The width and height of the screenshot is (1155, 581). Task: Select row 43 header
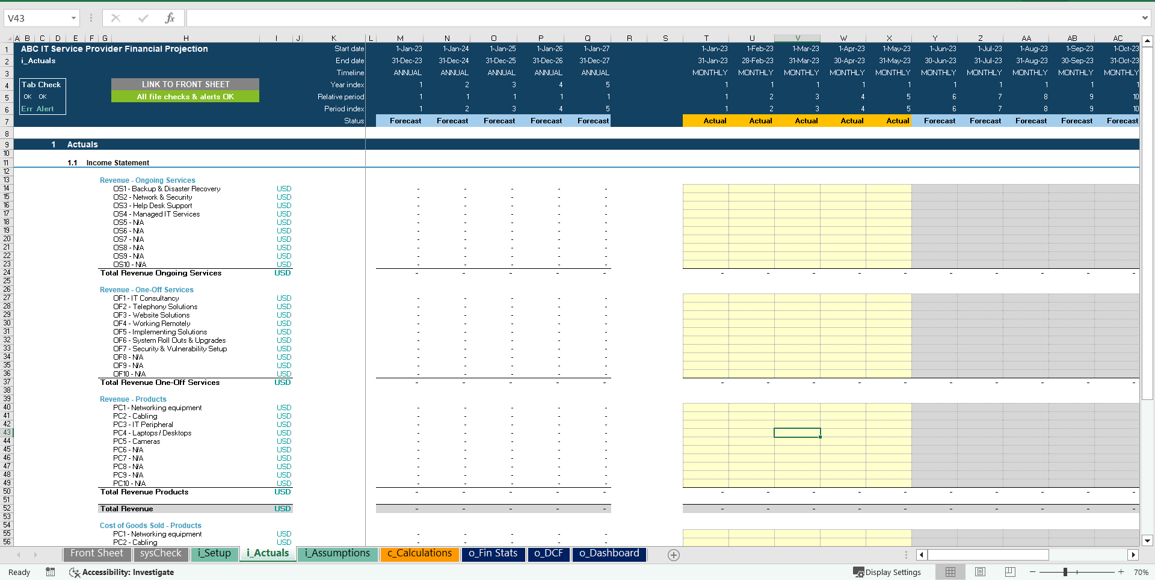pyautogui.click(x=7, y=432)
